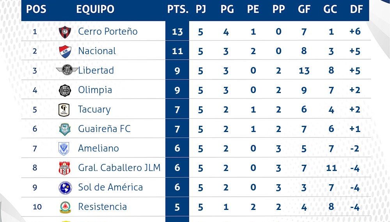The height and width of the screenshot is (222, 390).
Task: Click Cerro Porteño's 13 points cell
Action: [177, 32]
